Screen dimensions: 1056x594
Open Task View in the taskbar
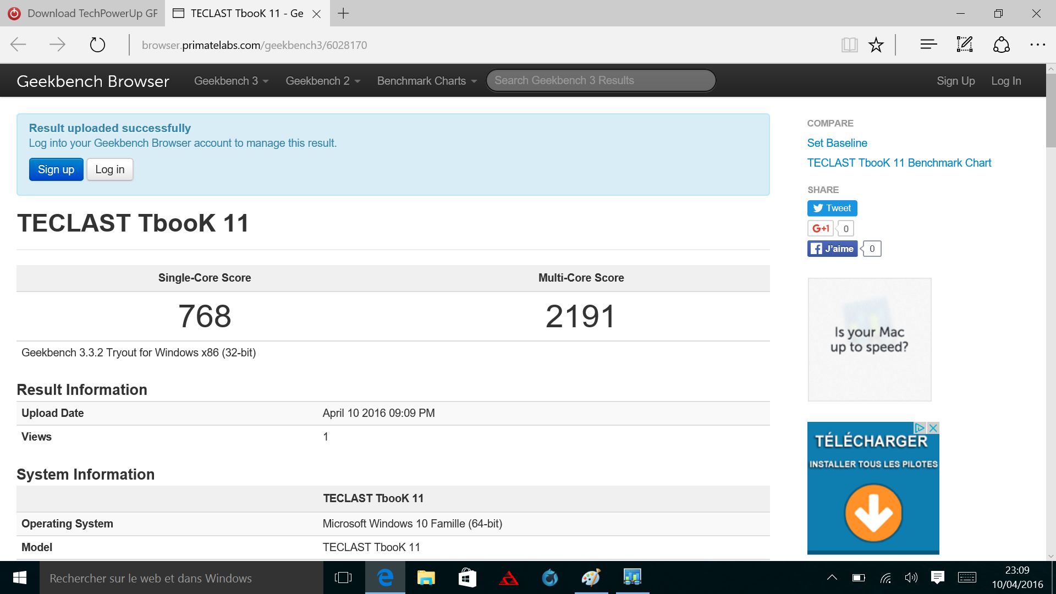pyautogui.click(x=343, y=577)
